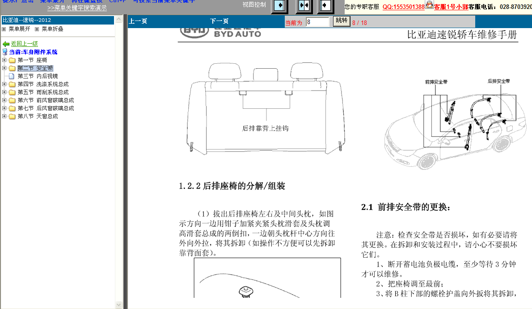532x309 pixels.
Task: Select 第六节 前风窗玻璃总成 entry
Action: (x=46, y=100)
